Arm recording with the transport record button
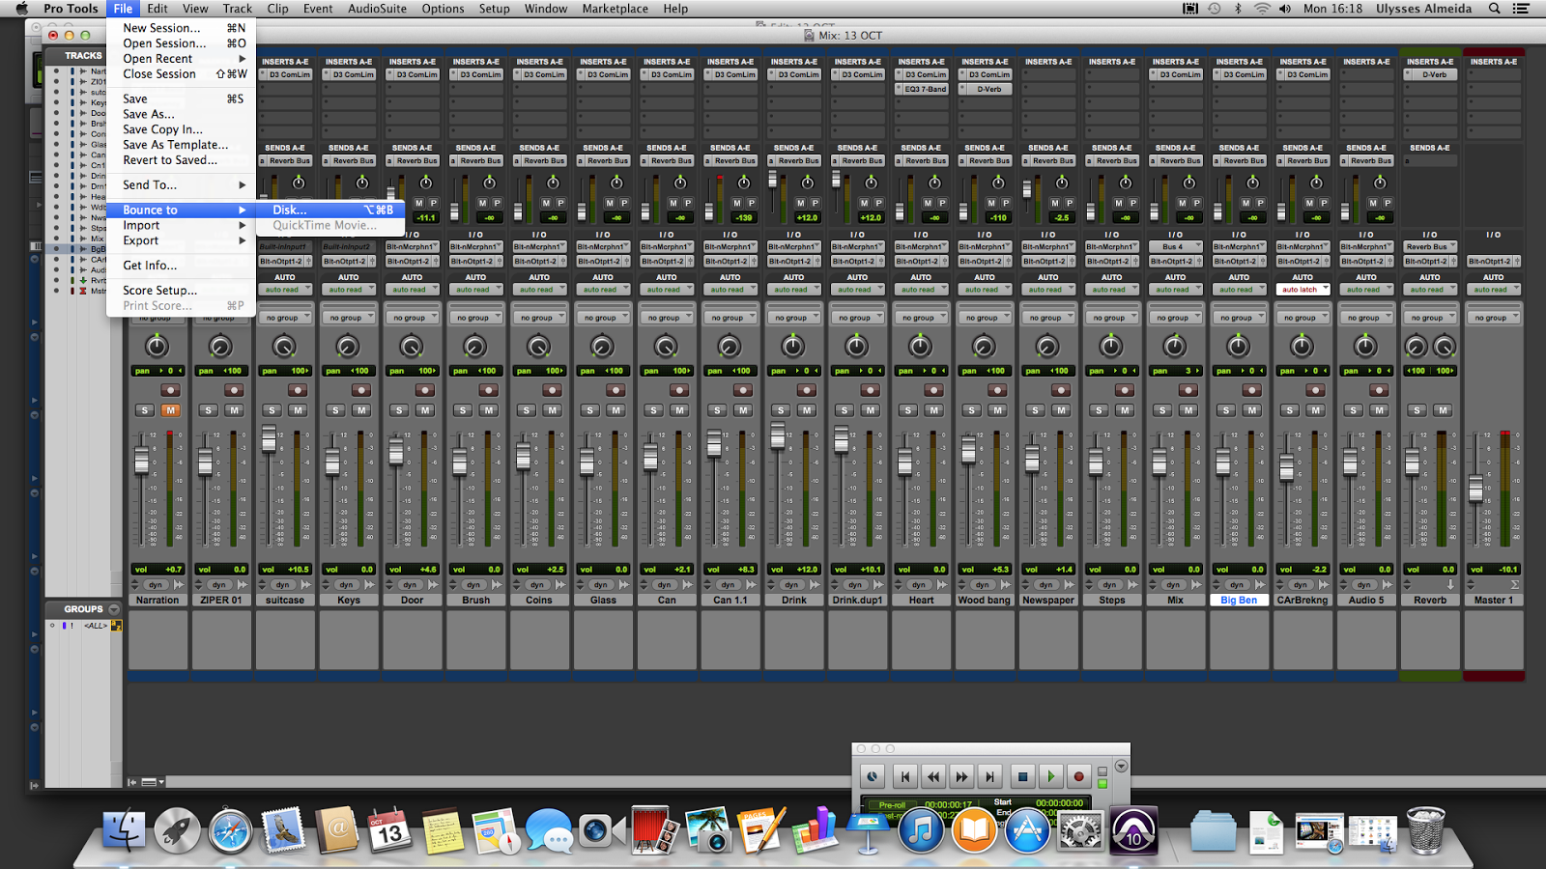Viewport: 1546px width, 869px height. pyautogui.click(x=1079, y=776)
